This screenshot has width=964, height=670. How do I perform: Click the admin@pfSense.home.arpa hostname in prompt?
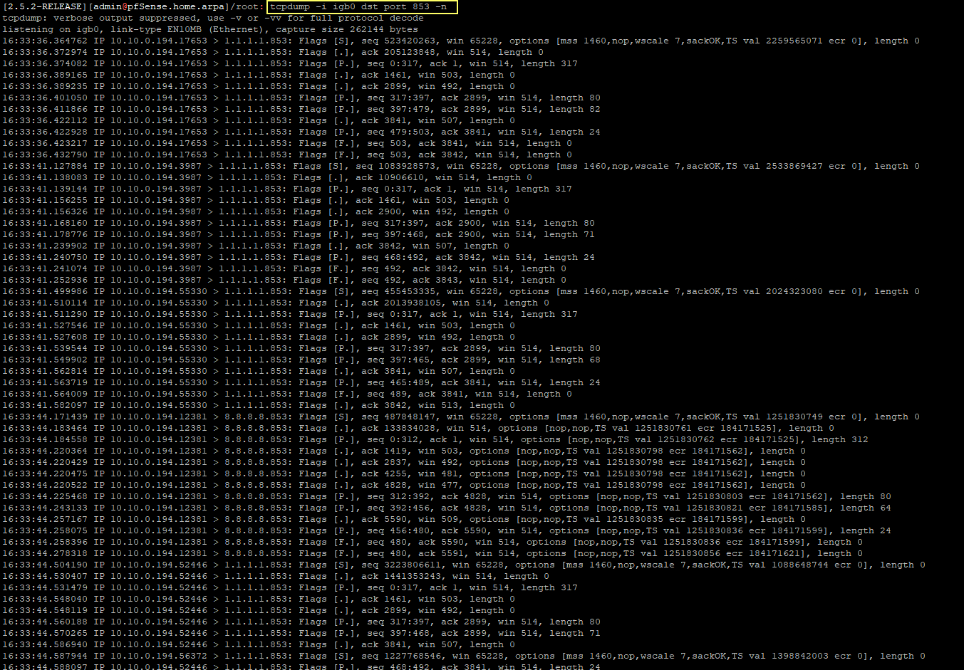[159, 6]
